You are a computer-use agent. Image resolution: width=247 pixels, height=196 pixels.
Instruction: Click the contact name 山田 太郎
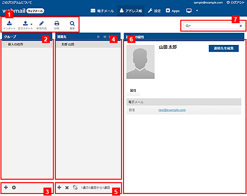tap(168, 47)
